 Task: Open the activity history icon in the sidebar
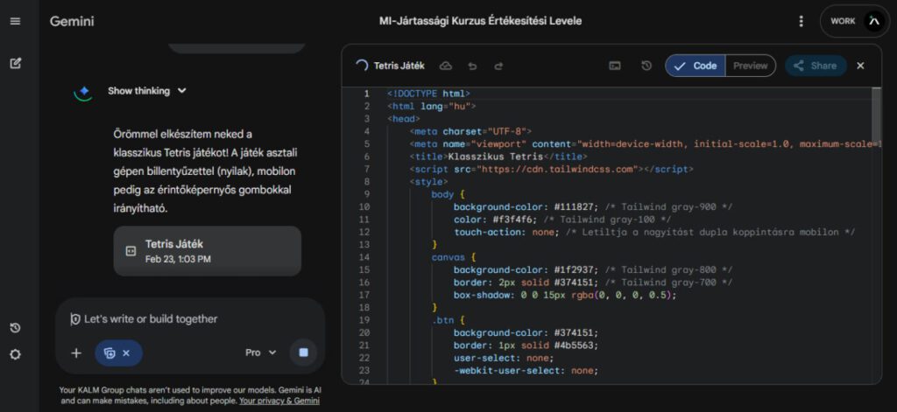(x=15, y=328)
